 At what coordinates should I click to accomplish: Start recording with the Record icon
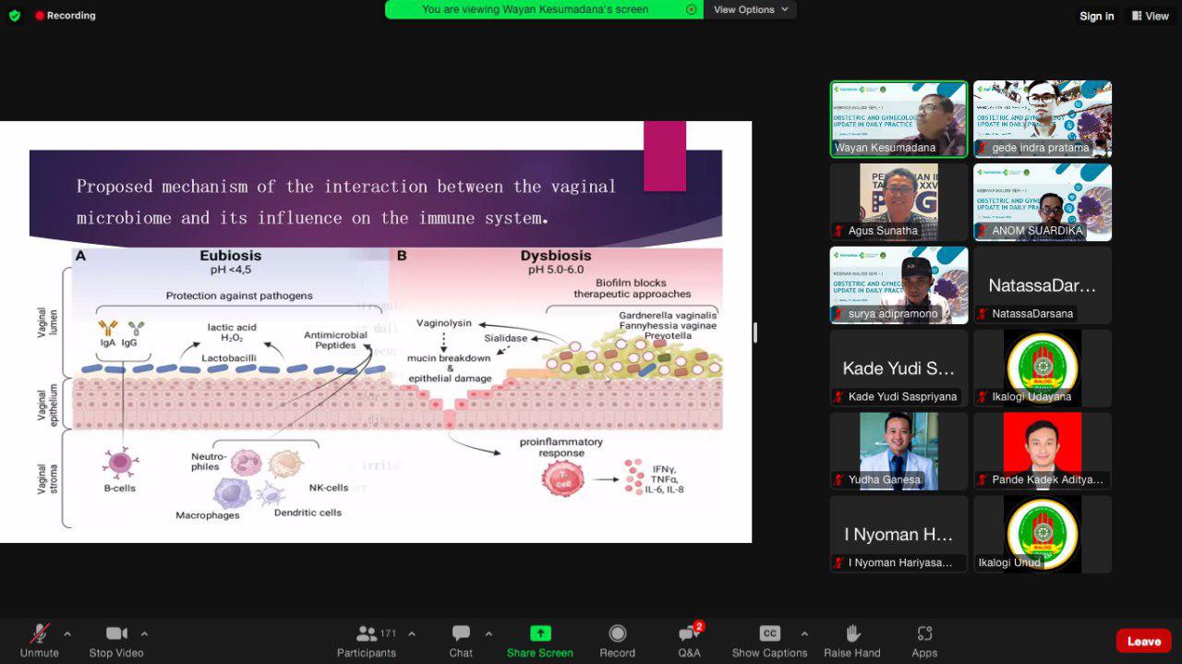tap(618, 634)
